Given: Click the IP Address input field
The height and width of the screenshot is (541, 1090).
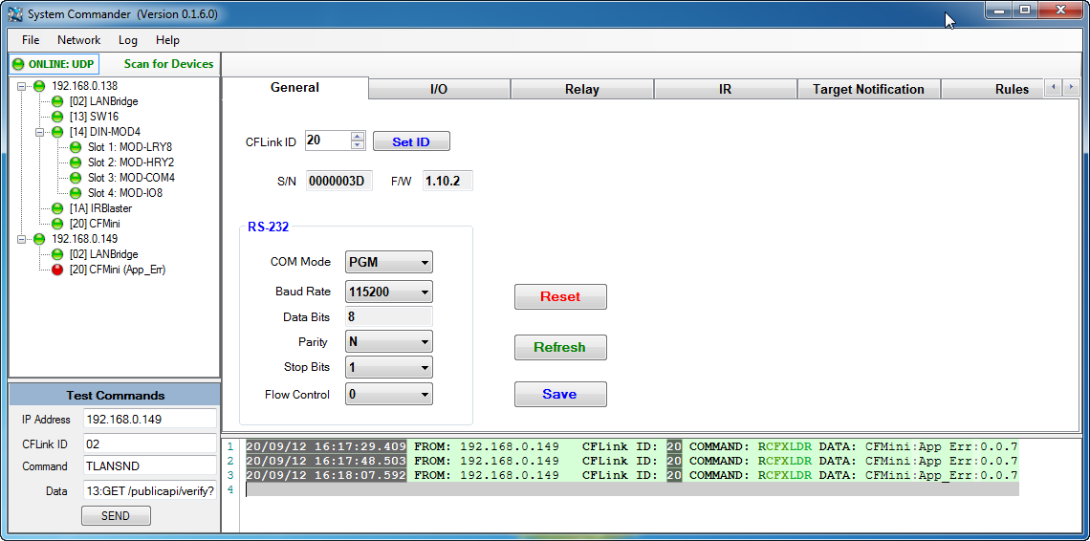Looking at the screenshot, I should 149,420.
